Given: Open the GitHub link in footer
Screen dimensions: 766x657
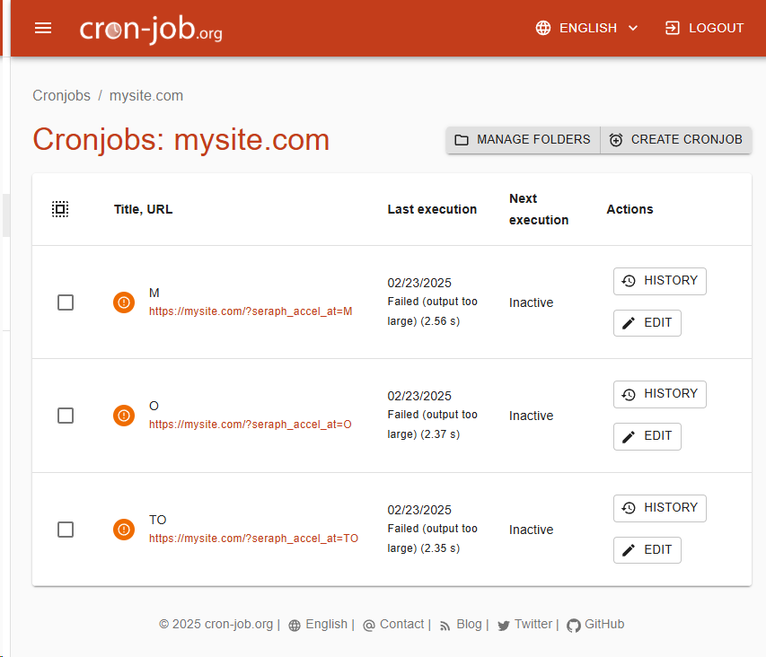Looking at the screenshot, I should [595, 625].
